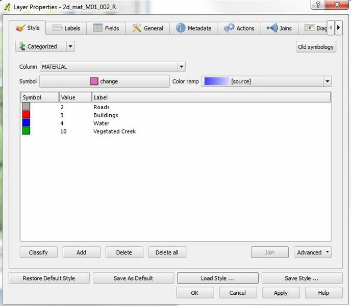Click the Labels tab icon
The image size is (351, 306).
coord(57,28)
